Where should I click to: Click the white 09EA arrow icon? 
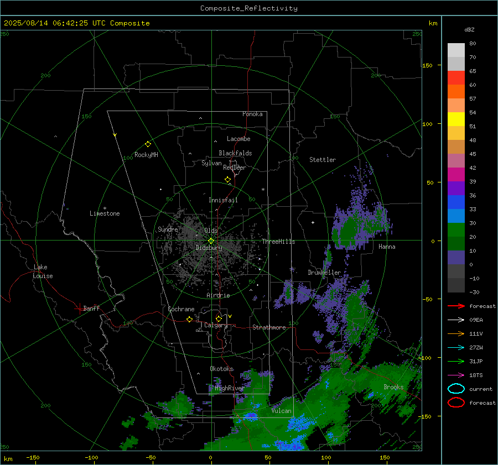[x=456, y=320]
